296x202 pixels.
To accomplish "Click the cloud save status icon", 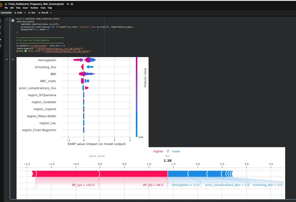I will point(72,4).
